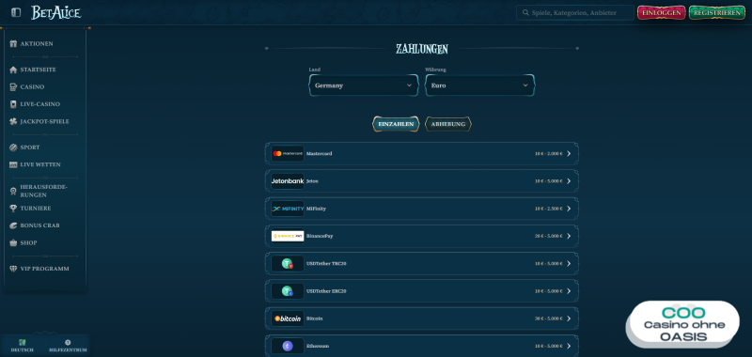Image resolution: width=752 pixels, height=357 pixels.
Task: Click the Jackpot-Spiele clover icon
Action: pyautogui.click(x=13, y=122)
